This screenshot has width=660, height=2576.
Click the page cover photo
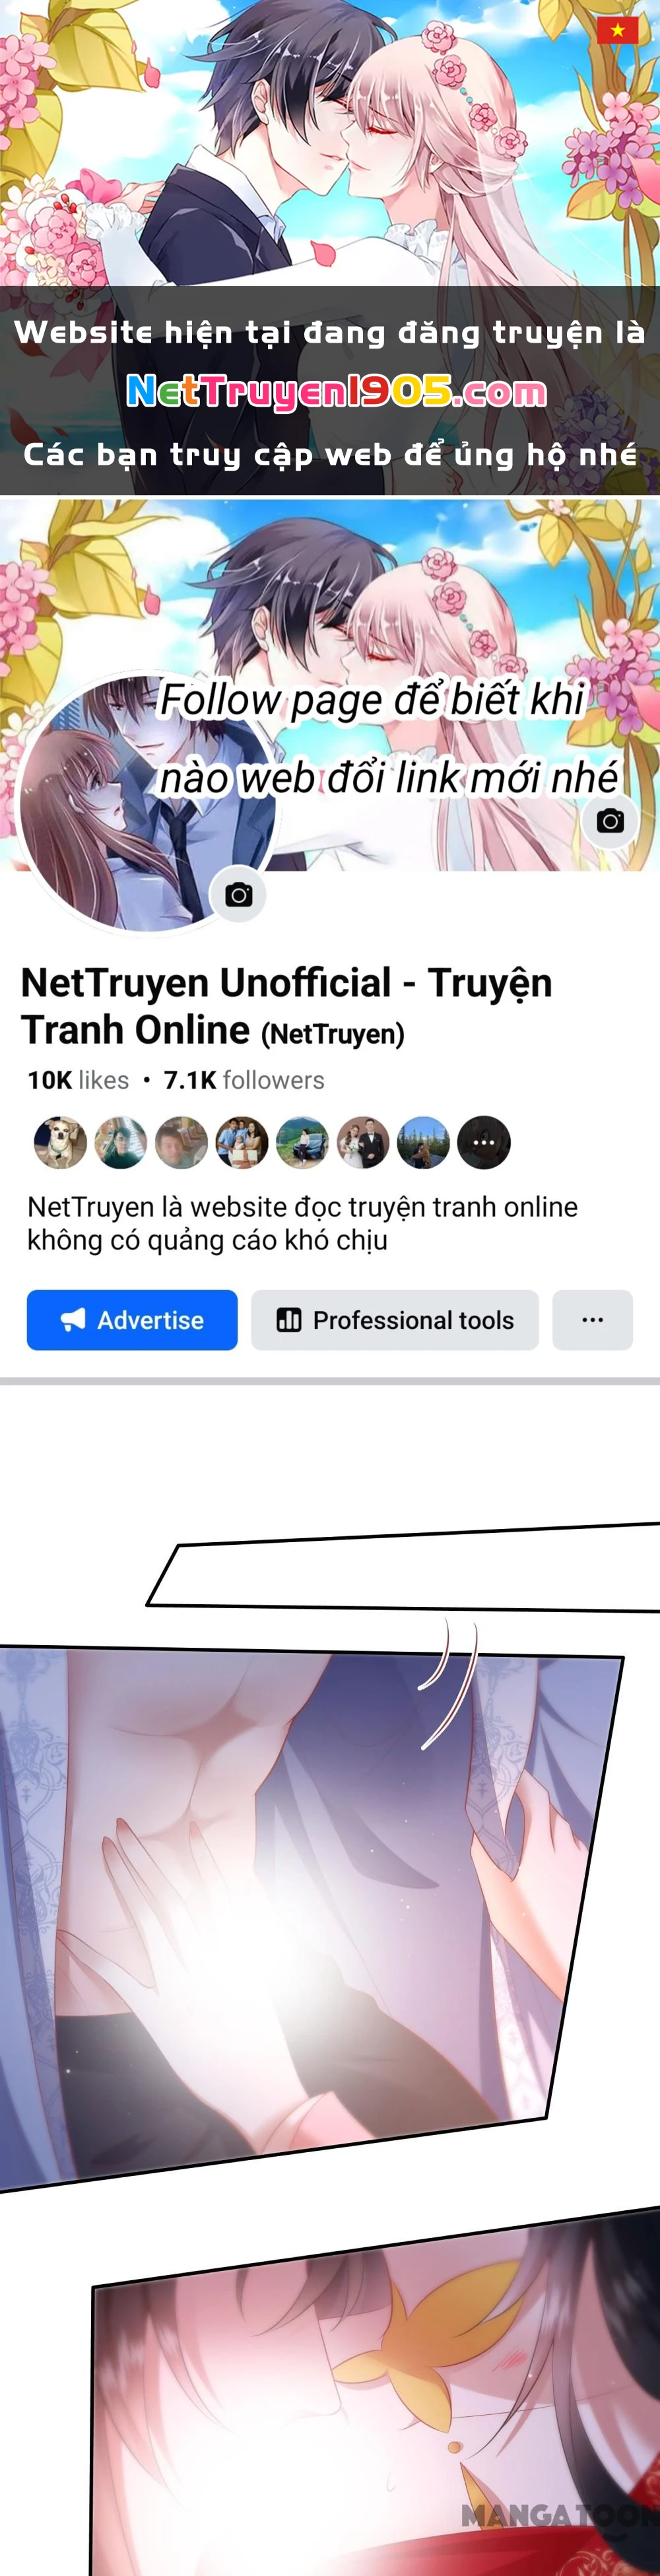330,686
